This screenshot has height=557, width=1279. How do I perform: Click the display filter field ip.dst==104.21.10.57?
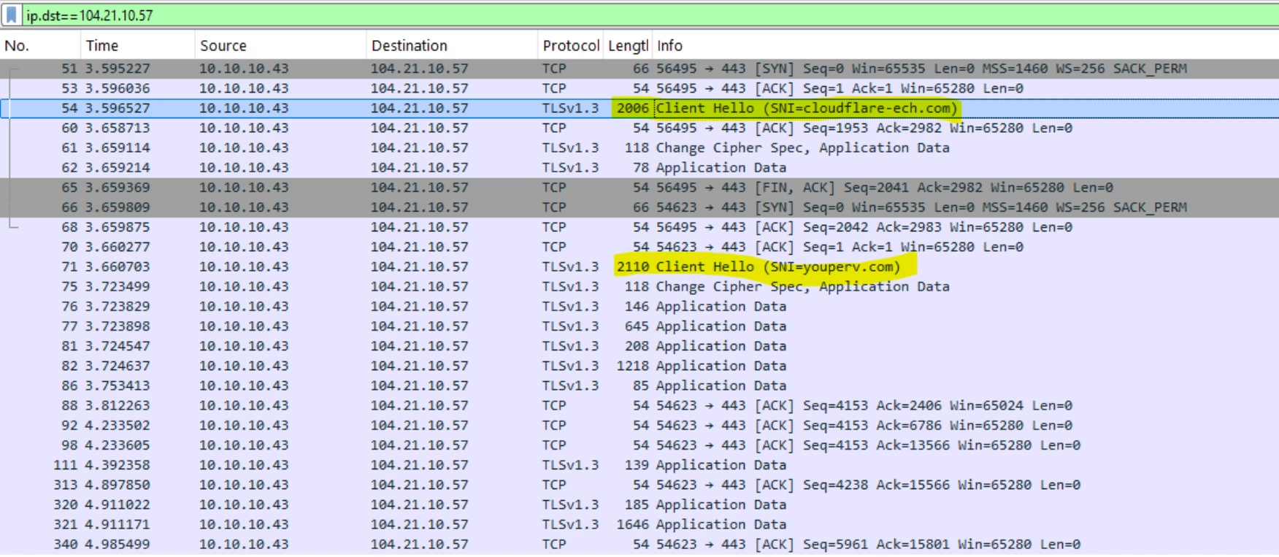pyautogui.click(x=650, y=15)
